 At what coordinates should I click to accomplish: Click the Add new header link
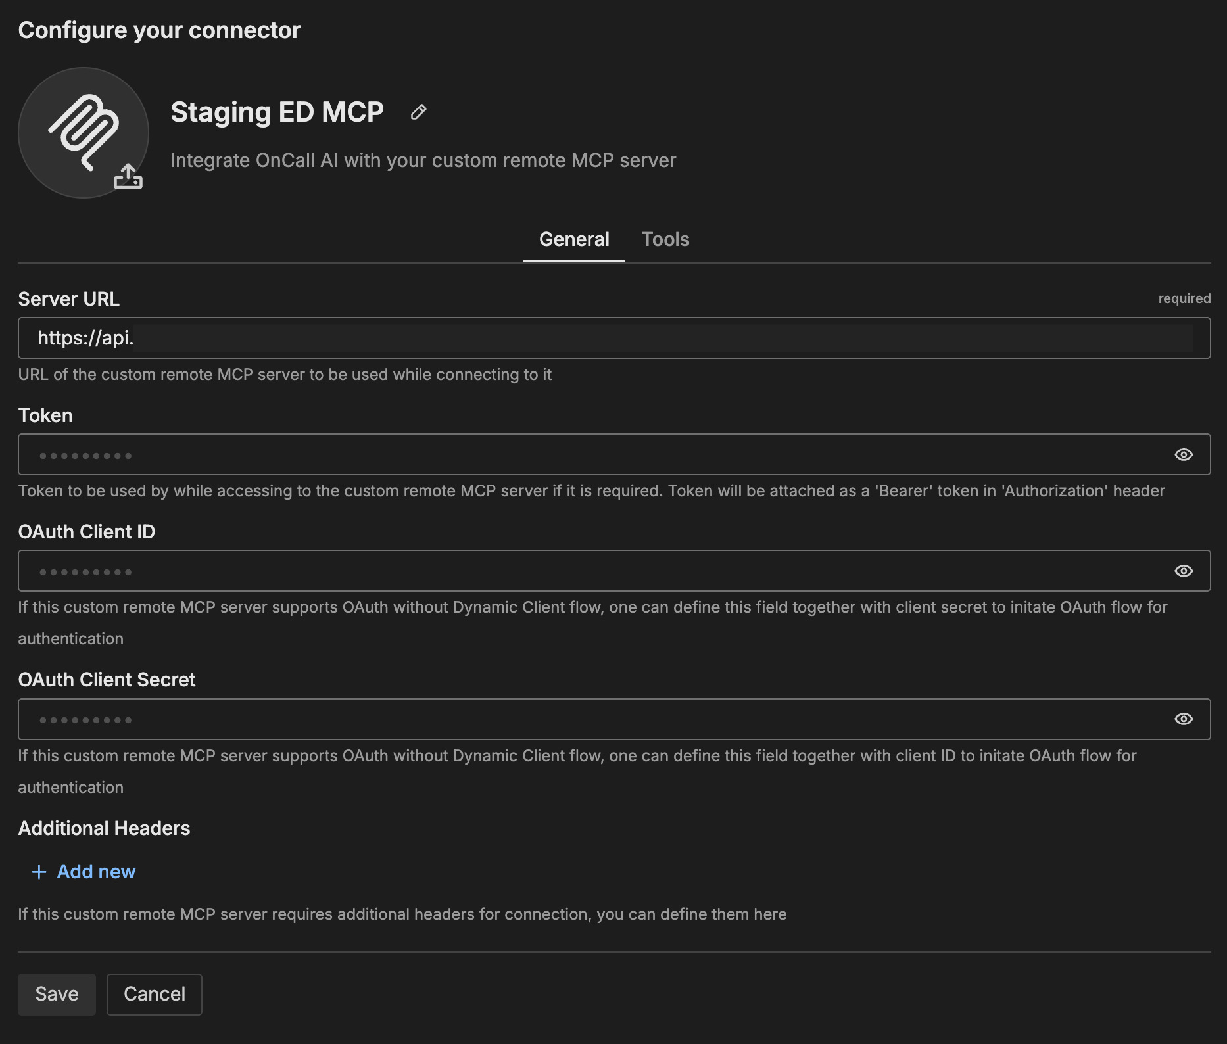tap(96, 872)
